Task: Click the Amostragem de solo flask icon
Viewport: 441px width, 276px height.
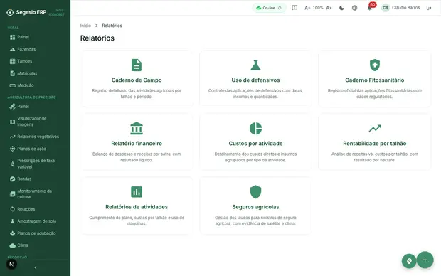Action: pos(12,221)
